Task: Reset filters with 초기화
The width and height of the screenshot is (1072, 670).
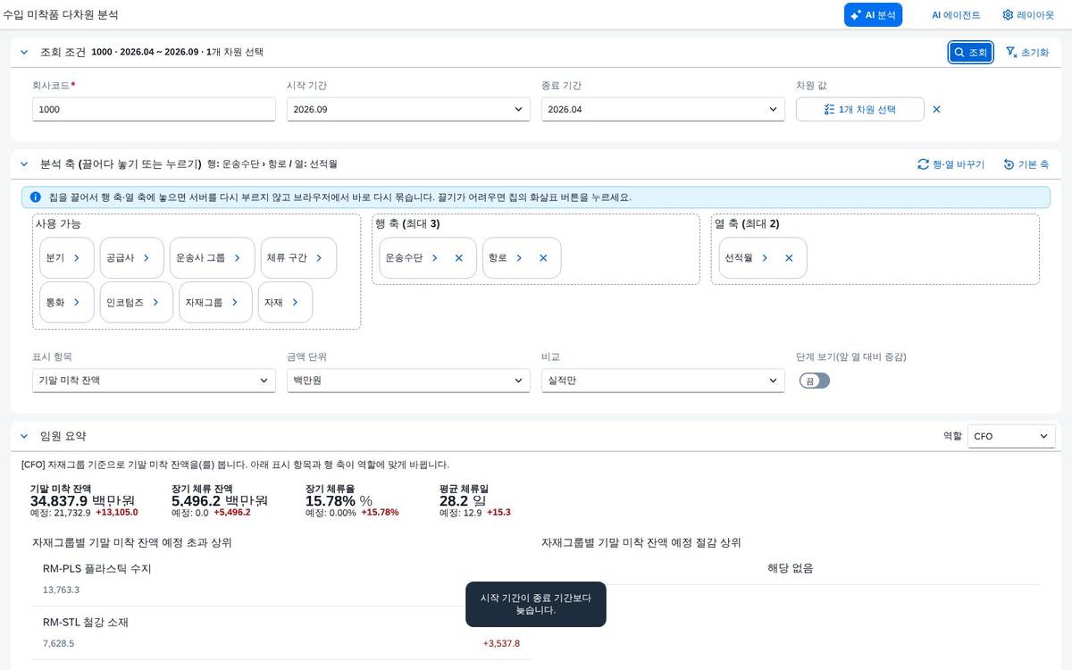Action: [1027, 53]
